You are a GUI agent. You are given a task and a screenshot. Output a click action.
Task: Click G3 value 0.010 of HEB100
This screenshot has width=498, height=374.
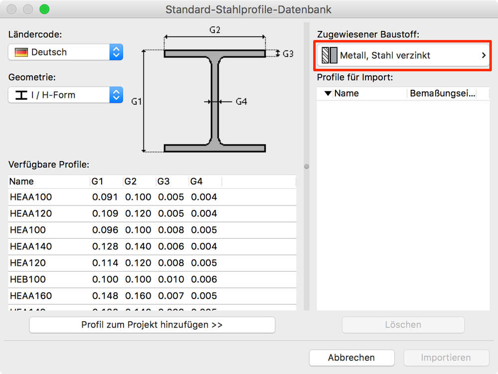171,280
